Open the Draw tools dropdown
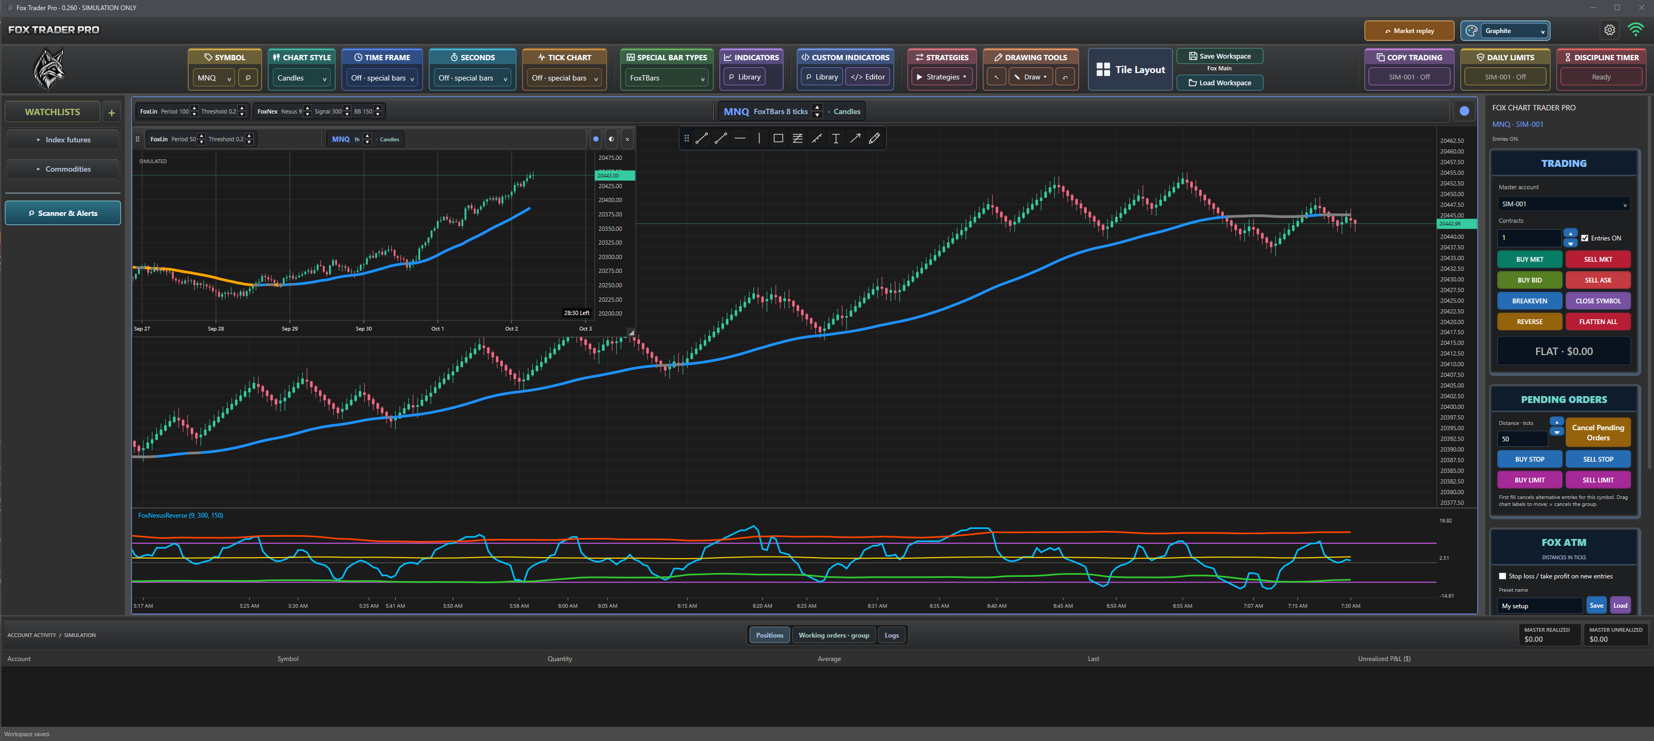This screenshot has height=741, width=1654. (x=1031, y=77)
